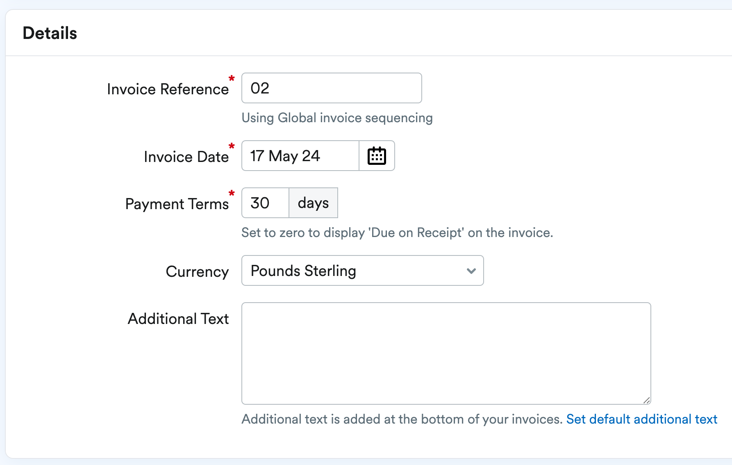Click the 'days' unit label beside Payment Terms
Screen dimensions: 732x465
(313, 203)
